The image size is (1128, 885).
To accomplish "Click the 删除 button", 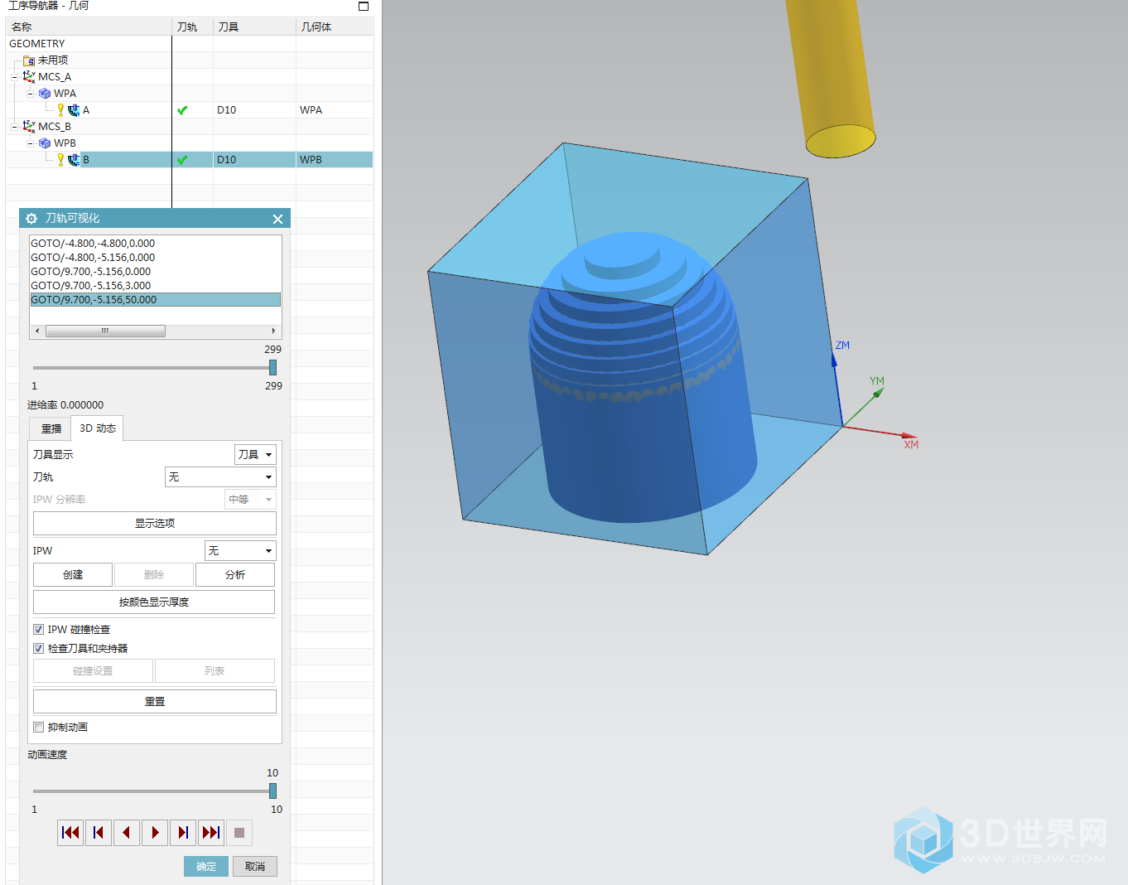I will 154,575.
